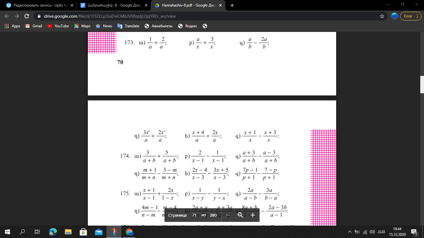
Task: Open a new browser tab
Action: pyautogui.click(x=232, y=5)
